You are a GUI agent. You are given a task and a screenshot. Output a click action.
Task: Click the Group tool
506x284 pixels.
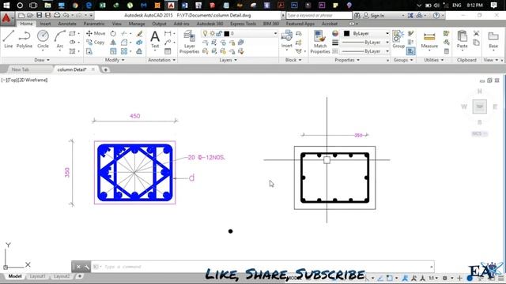398,39
